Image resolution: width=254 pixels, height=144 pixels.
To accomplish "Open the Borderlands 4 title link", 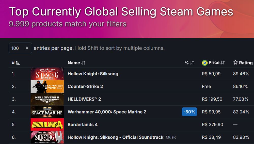I will pos(83,124).
